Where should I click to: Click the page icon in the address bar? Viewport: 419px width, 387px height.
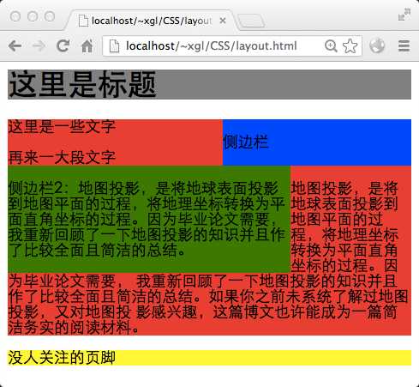click(x=115, y=46)
